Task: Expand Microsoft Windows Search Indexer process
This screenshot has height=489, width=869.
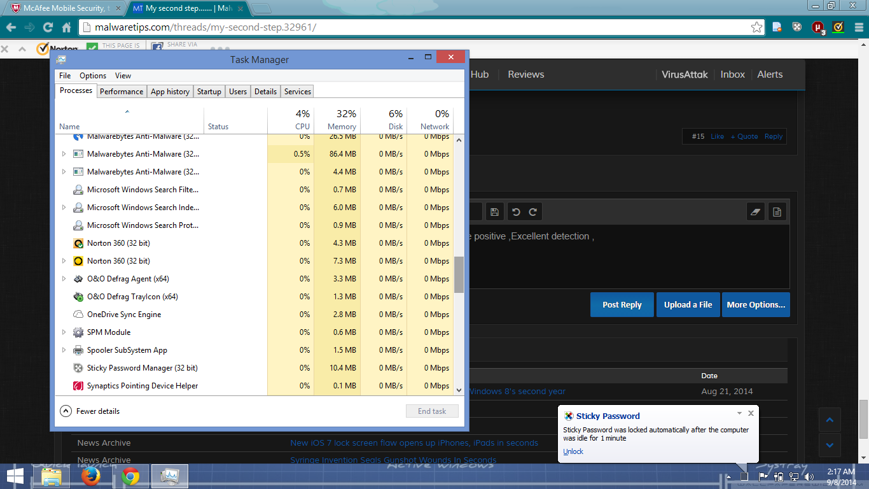Action: (64, 208)
